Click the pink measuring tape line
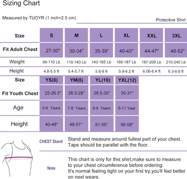This screenshot has height=179, width=187. [x=19, y=158]
